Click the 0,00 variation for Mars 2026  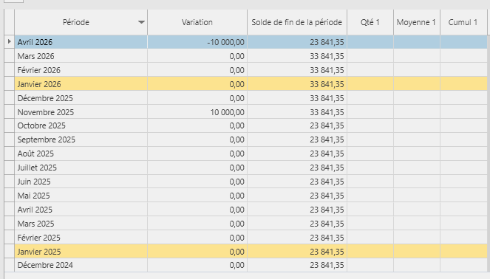click(x=237, y=56)
